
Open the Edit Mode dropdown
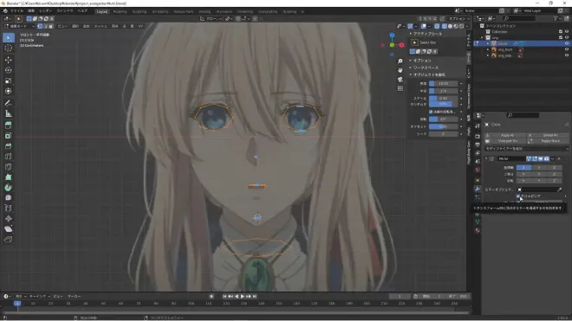tap(19, 26)
